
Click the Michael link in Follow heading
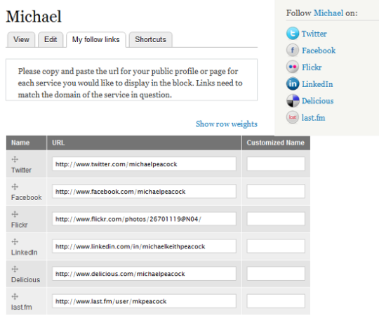(x=328, y=13)
